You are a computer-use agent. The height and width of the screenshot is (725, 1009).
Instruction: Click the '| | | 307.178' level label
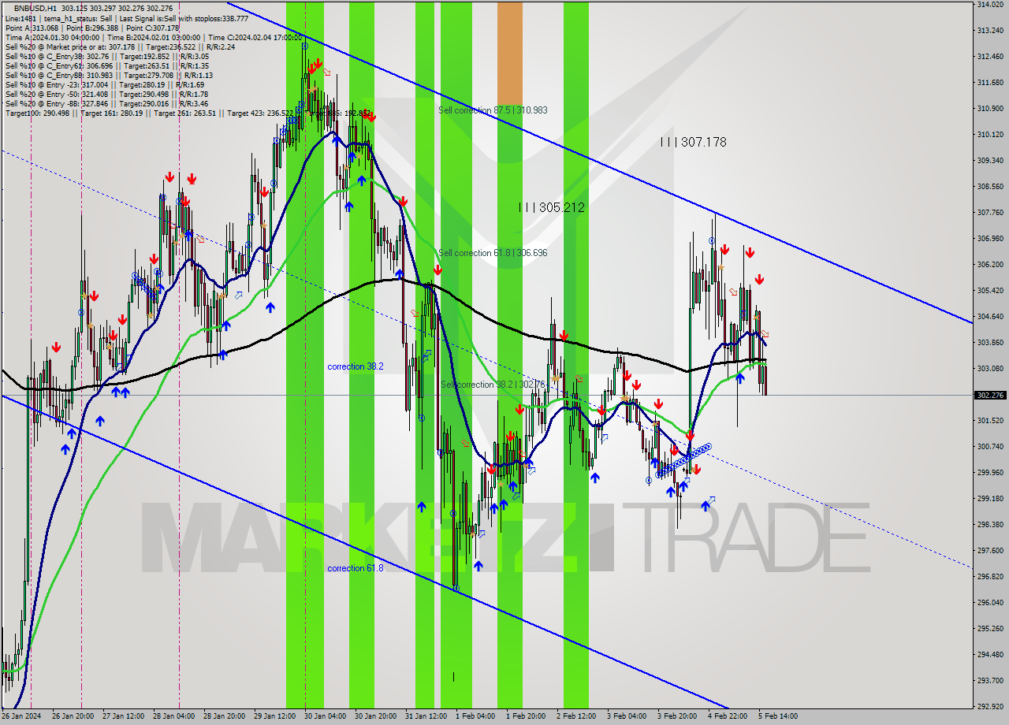[694, 142]
